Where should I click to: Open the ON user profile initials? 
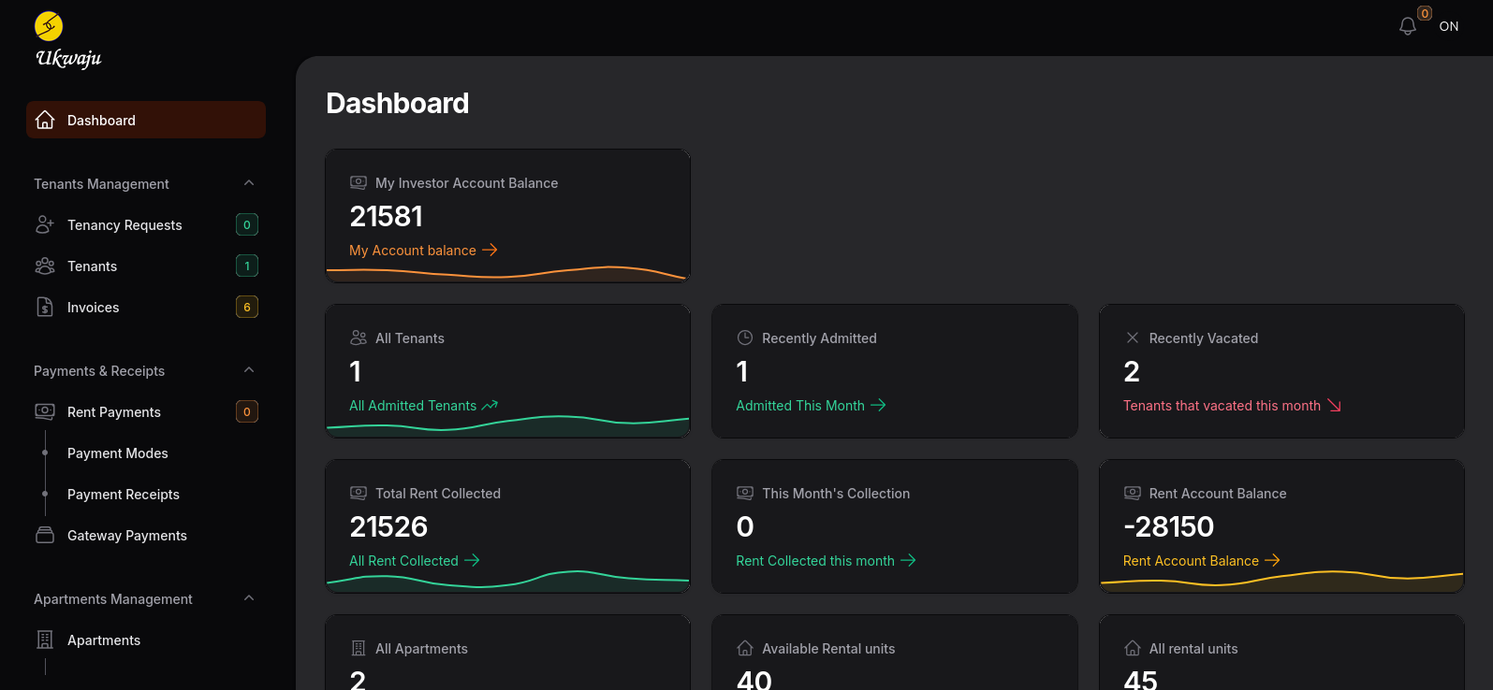[1448, 26]
